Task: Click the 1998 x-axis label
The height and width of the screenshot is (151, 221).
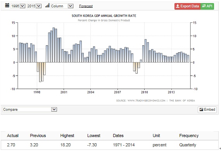Action: pyautogui.click(x=37, y=92)
